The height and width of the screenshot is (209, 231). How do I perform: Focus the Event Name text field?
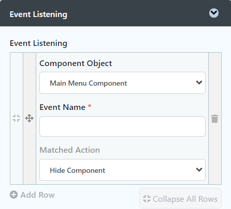[122, 126]
